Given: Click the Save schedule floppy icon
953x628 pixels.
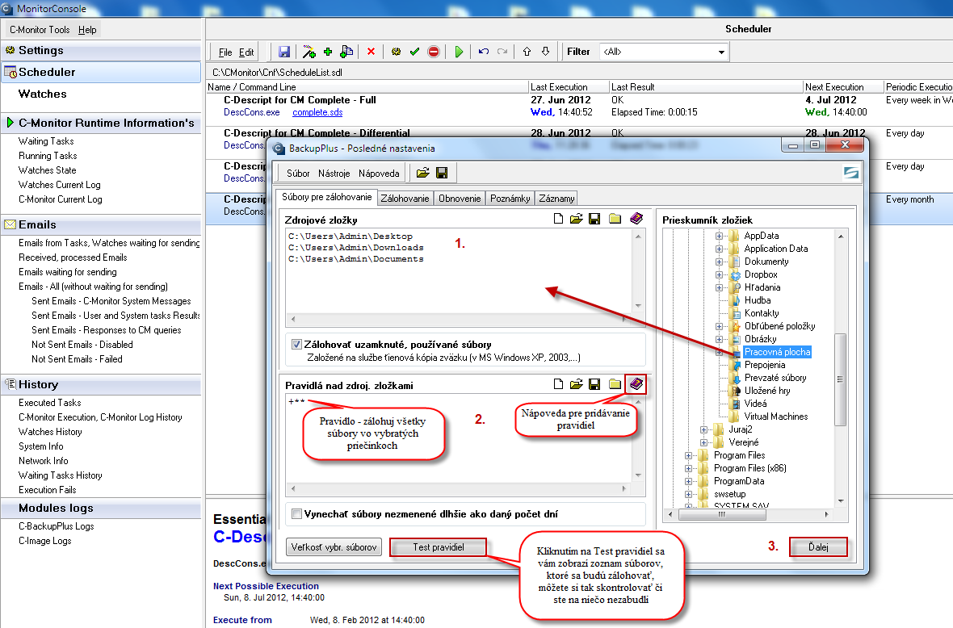Looking at the screenshot, I should pos(283,52).
